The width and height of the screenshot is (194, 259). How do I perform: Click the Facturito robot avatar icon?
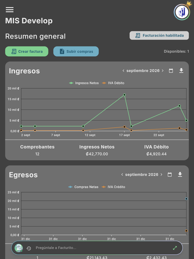click(x=18, y=248)
